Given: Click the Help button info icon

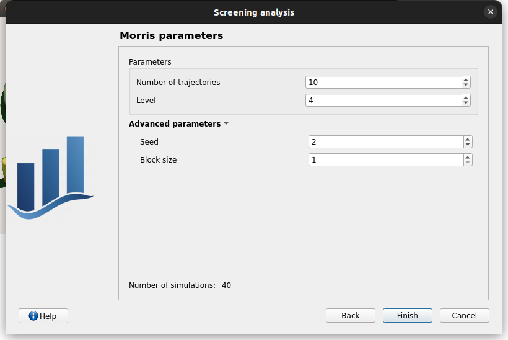Looking at the screenshot, I should tap(33, 316).
